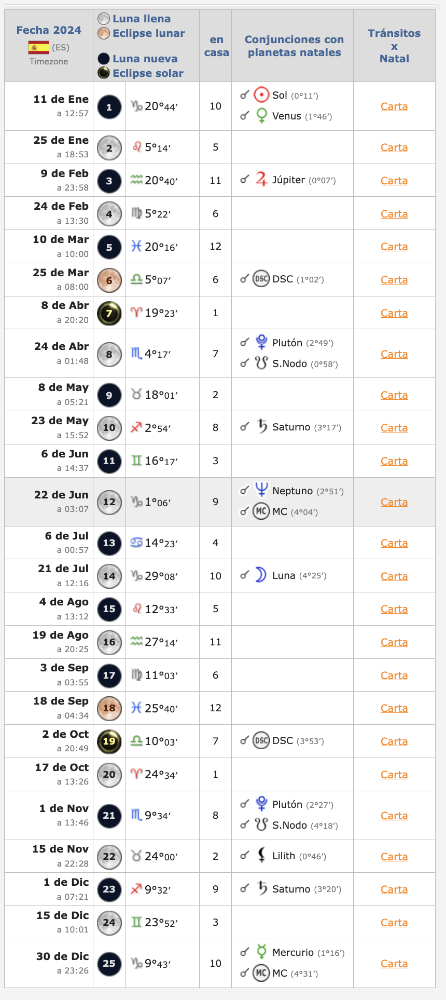Viewport: 446px width, 1000px height.
Task: Click the solar eclipse icon numbered 7
Action: 109,313
